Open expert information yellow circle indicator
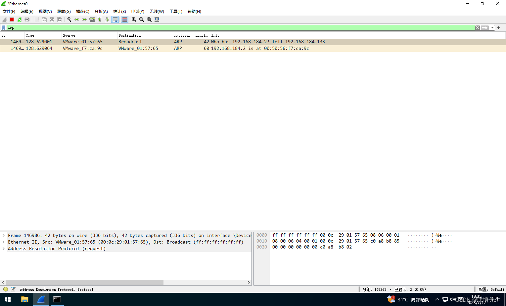Screen dimensions: 506x306 [6, 289]
